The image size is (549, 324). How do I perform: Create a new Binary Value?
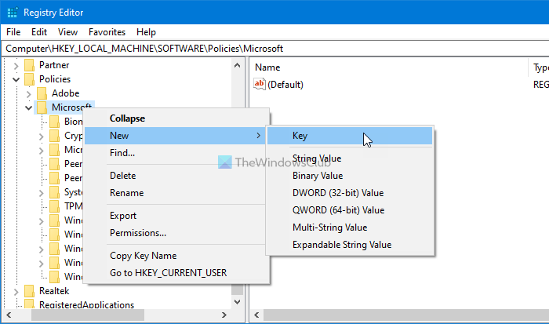(x=350, y=176)
